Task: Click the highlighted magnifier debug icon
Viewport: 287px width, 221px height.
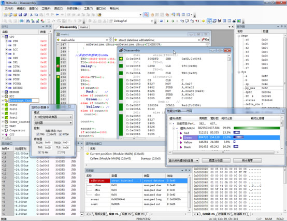Action: point(146,15)
